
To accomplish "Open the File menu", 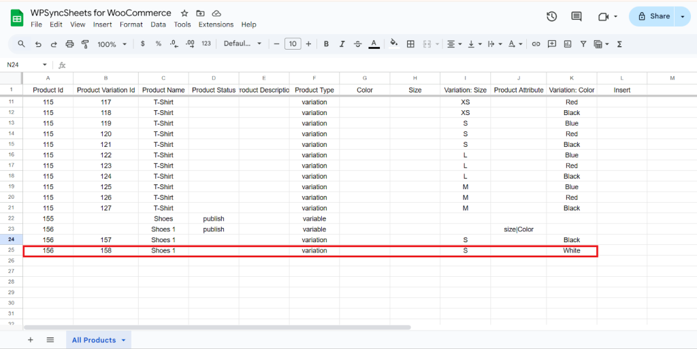I will [x=37, y=24].
